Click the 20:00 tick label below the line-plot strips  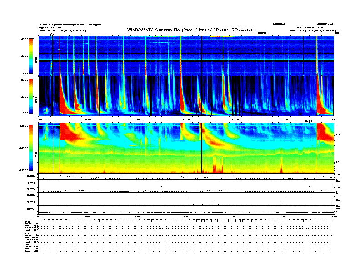(x=285, y=216)
